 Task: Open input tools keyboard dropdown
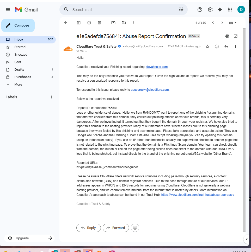click(233, 23)
